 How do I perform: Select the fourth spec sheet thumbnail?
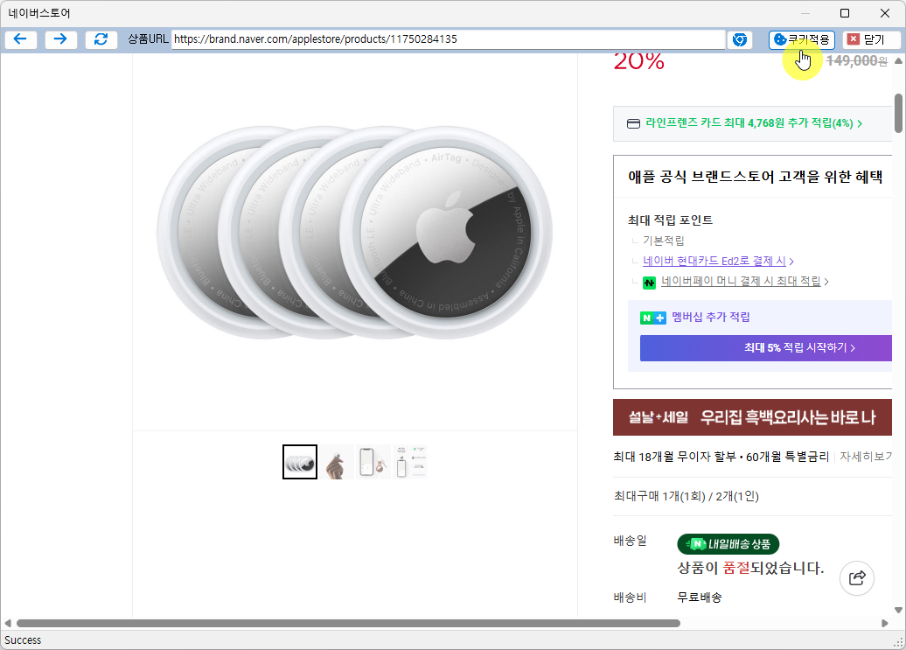click(x=410, y=462)
